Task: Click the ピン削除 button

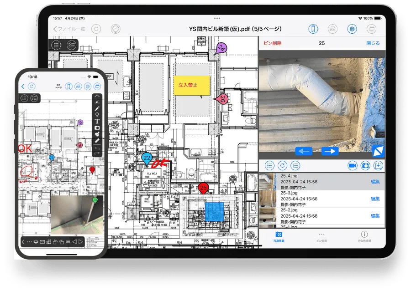Action: point(273,43)
